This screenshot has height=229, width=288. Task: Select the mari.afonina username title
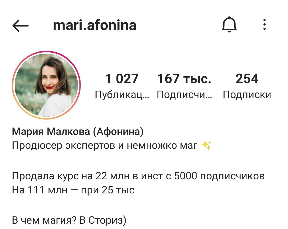pyautogui.click(x=95, y=25)
